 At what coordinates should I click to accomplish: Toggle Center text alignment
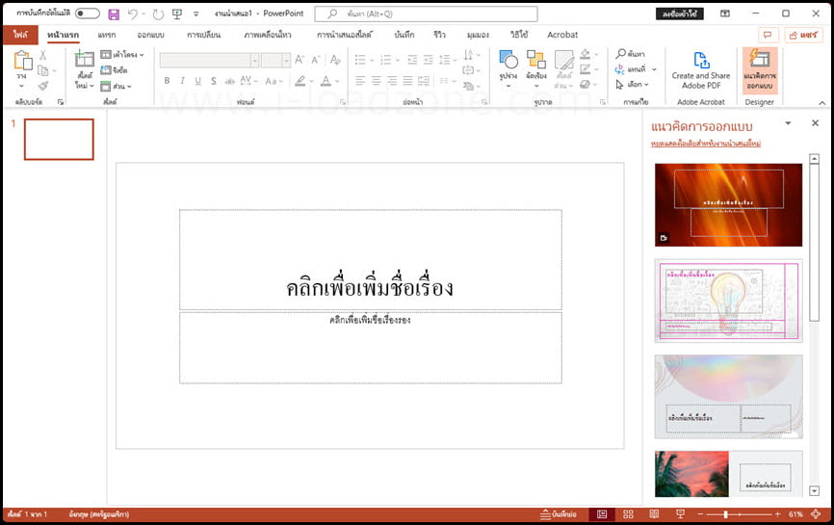click(376, 81)
